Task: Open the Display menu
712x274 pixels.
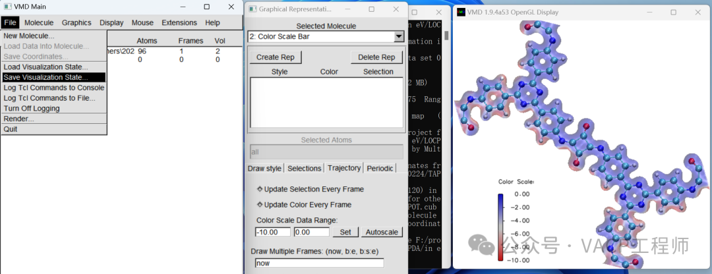Action: pos(111,22)
